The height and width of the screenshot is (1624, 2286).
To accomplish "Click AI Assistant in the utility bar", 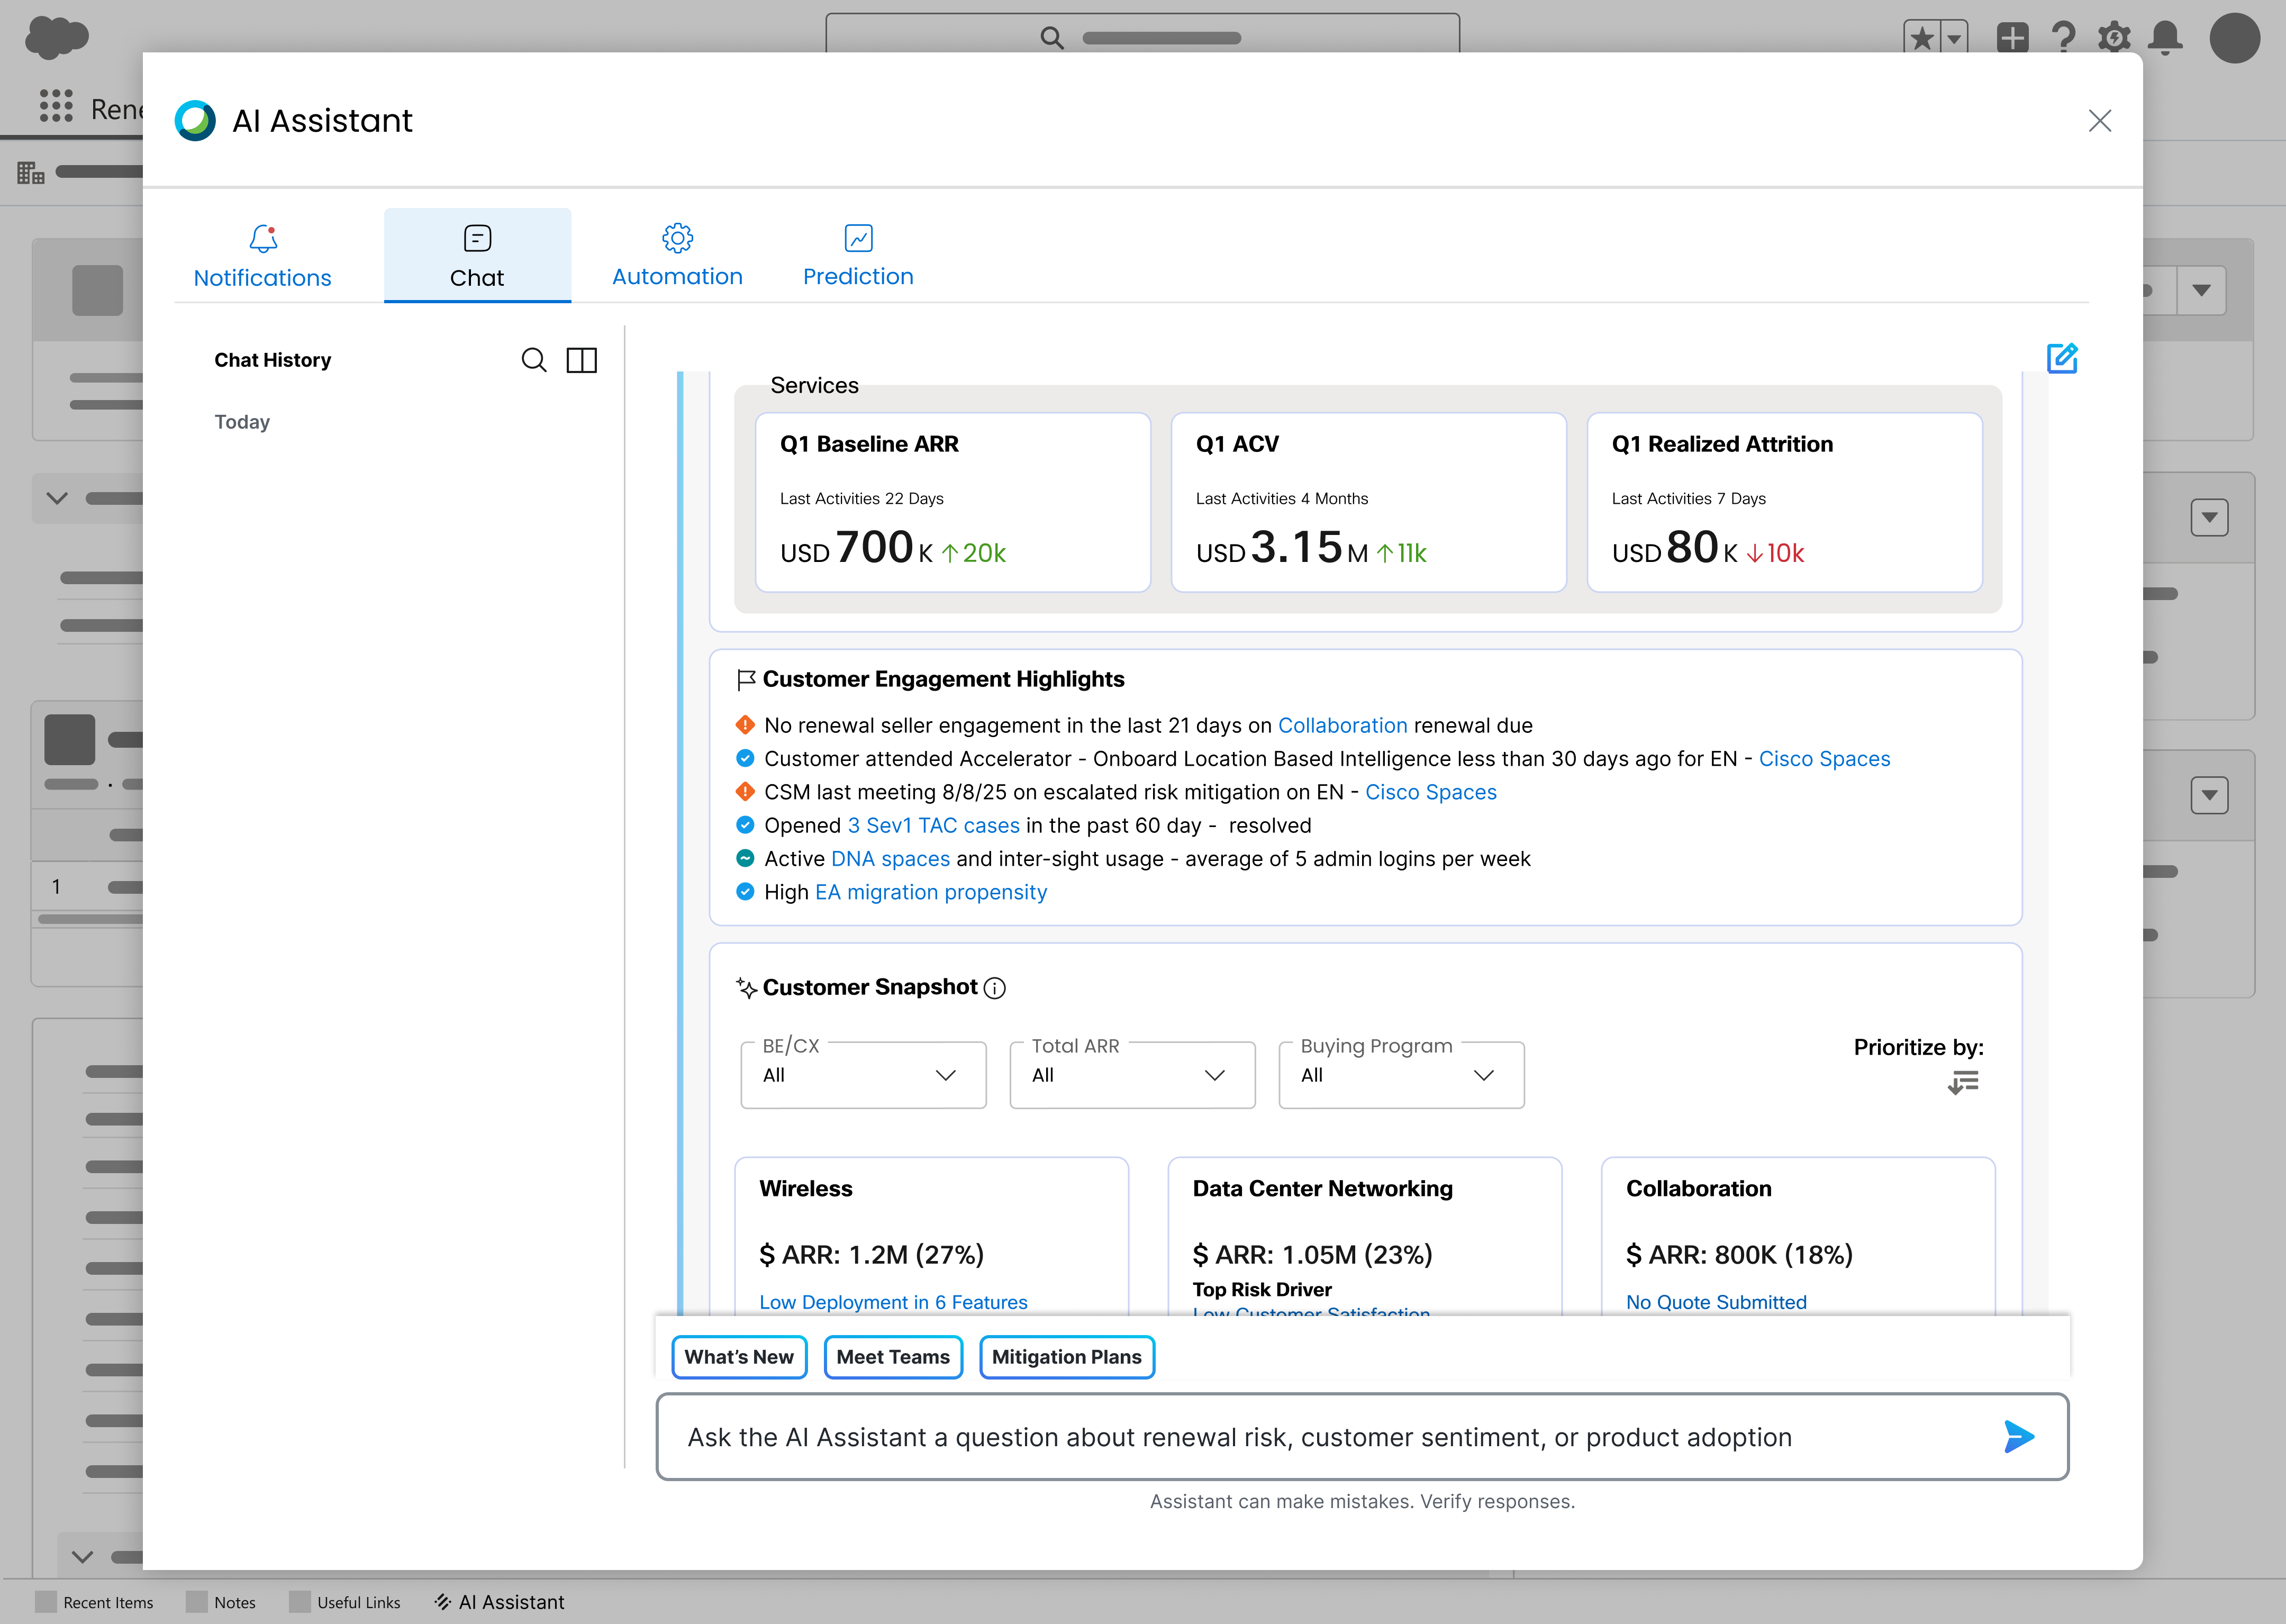I will tap(499, 1602).
